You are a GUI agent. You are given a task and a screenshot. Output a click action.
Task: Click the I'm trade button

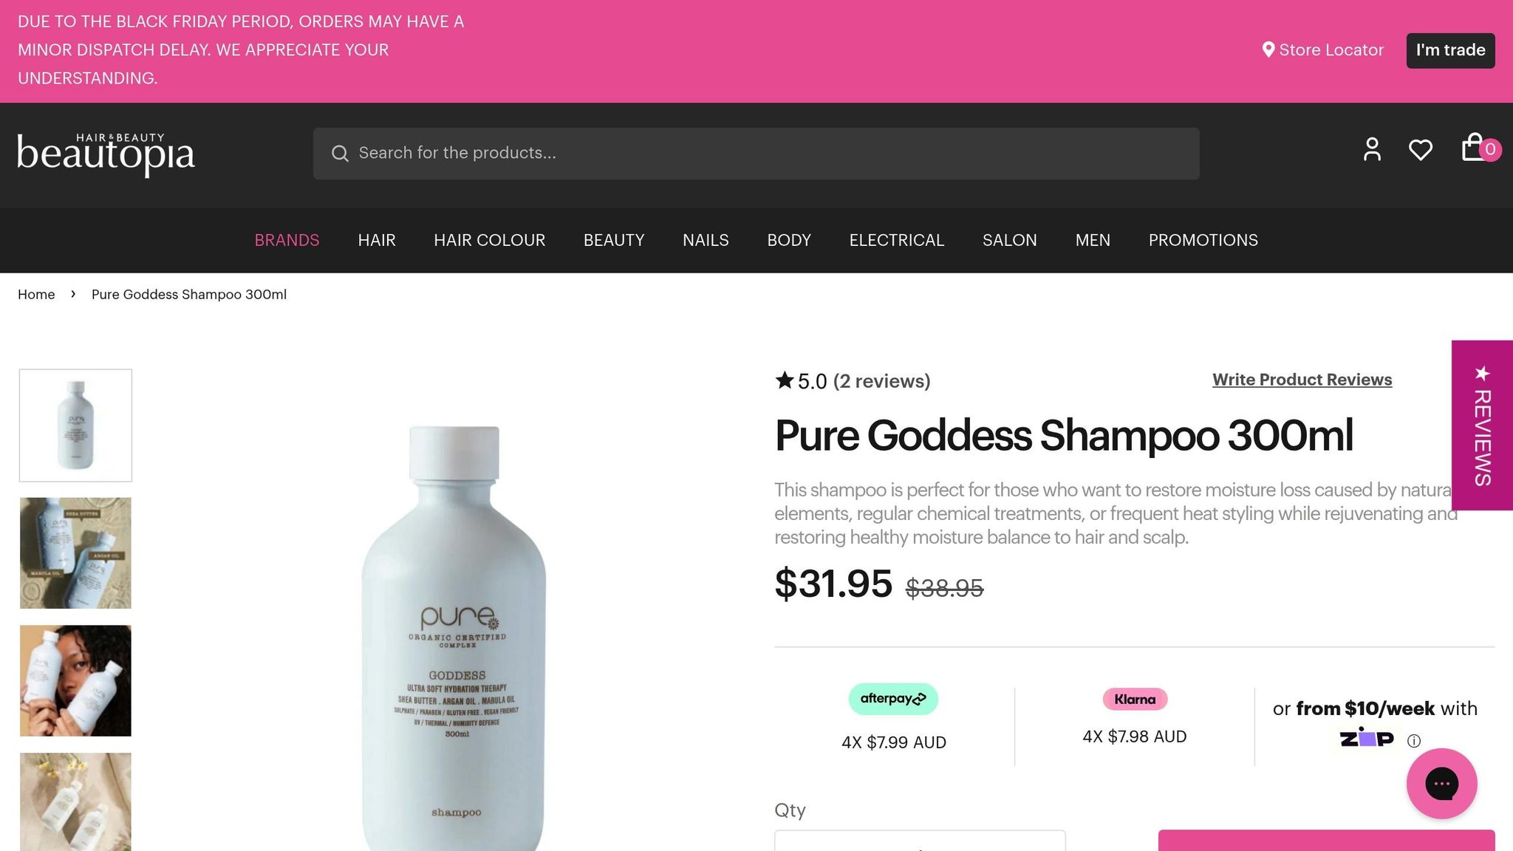(x=1450, y=50)
